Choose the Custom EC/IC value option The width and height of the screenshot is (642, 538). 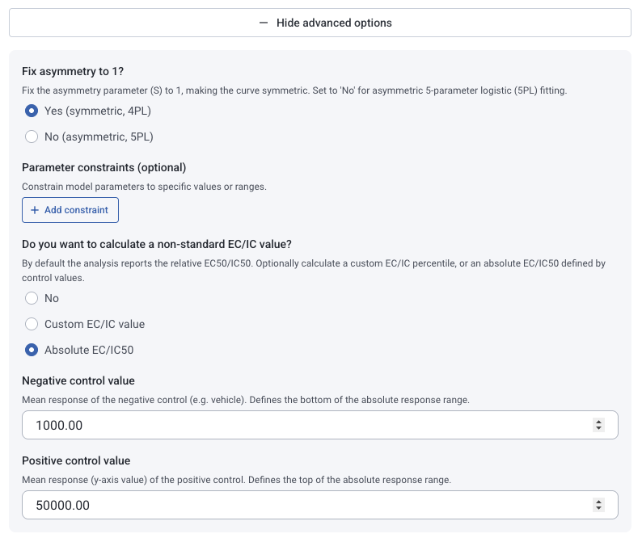click(x=32, y=324)
